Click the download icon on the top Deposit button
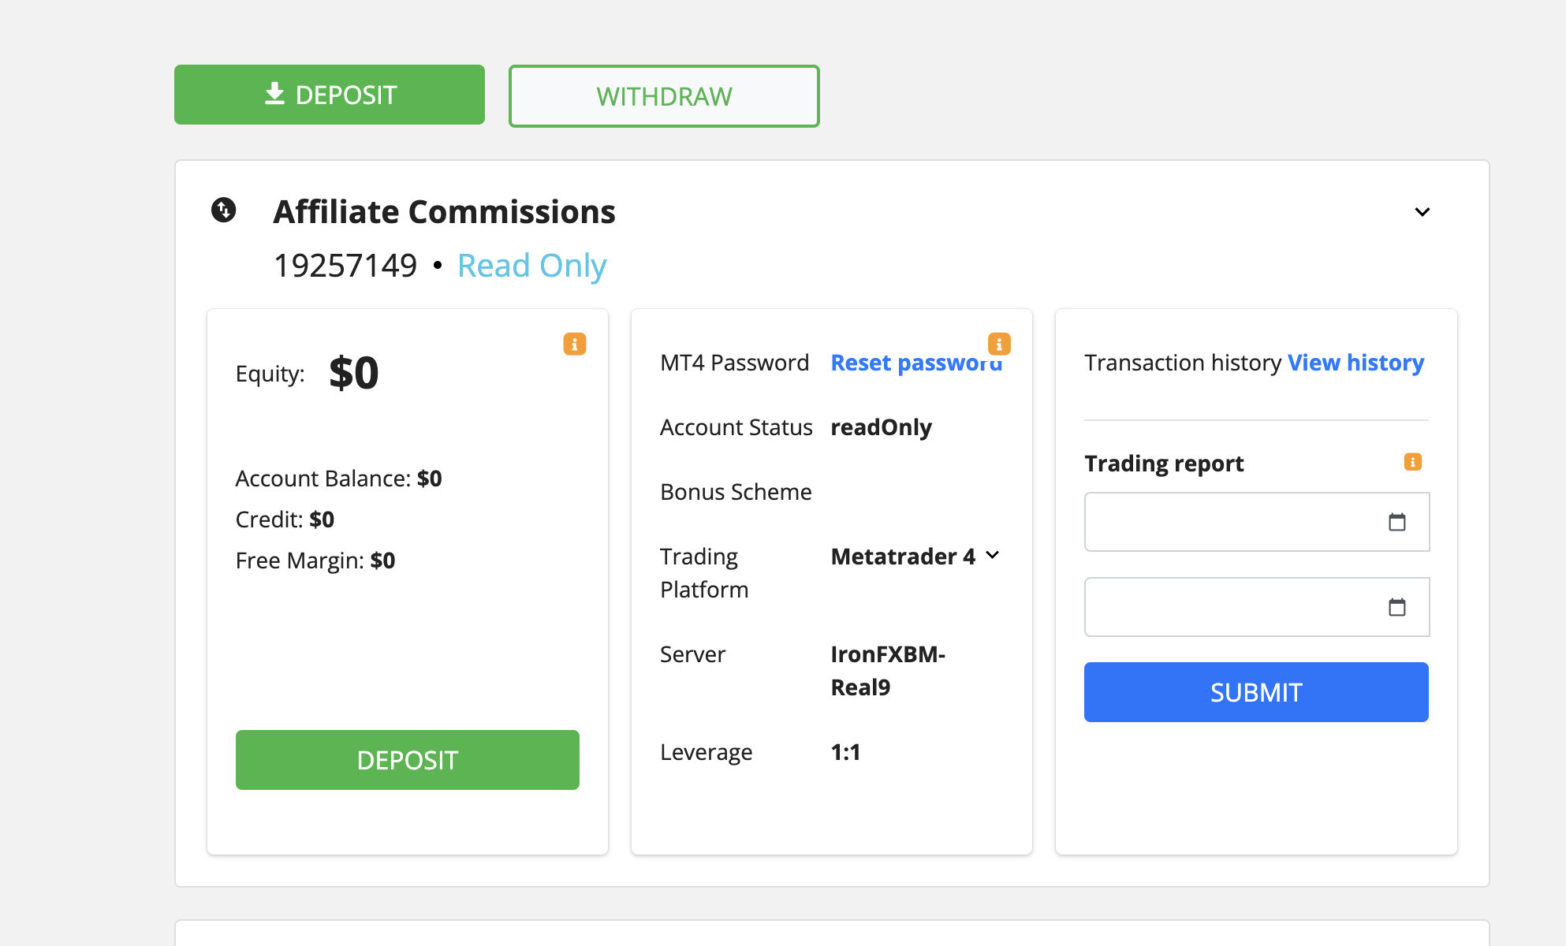 click(274, 94)
